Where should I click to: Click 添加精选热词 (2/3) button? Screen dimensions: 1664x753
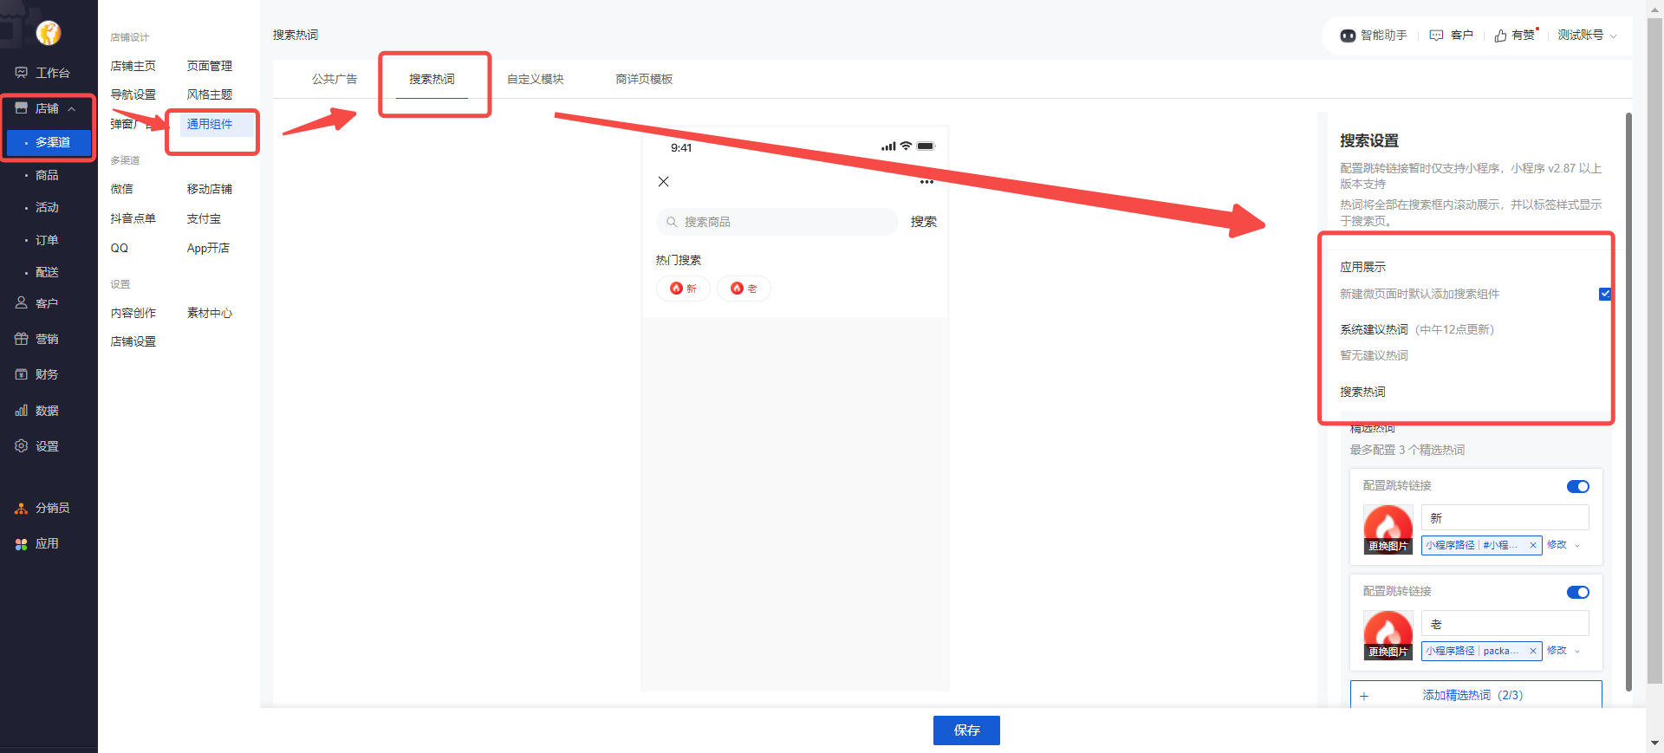coord(1475,695)
